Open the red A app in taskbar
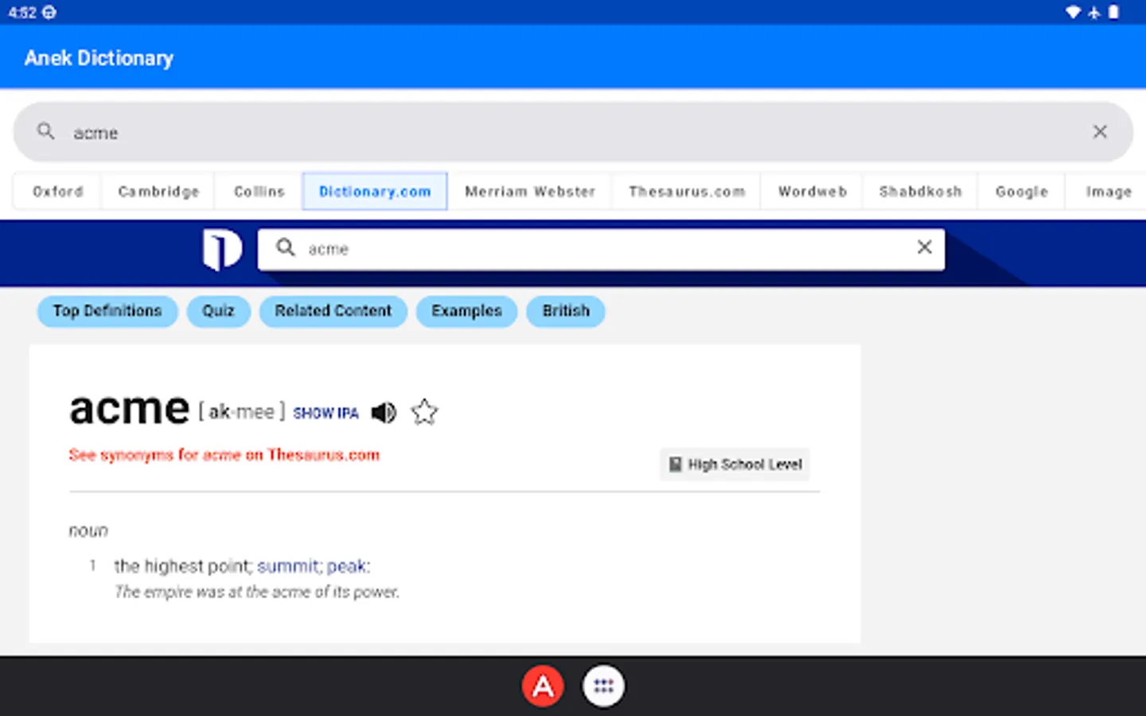The height and width of the screenshot is (716, 1146). point(543,686)
